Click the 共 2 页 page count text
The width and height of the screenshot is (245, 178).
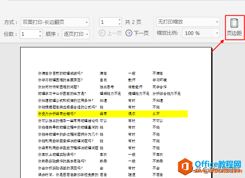coord(133,22)
